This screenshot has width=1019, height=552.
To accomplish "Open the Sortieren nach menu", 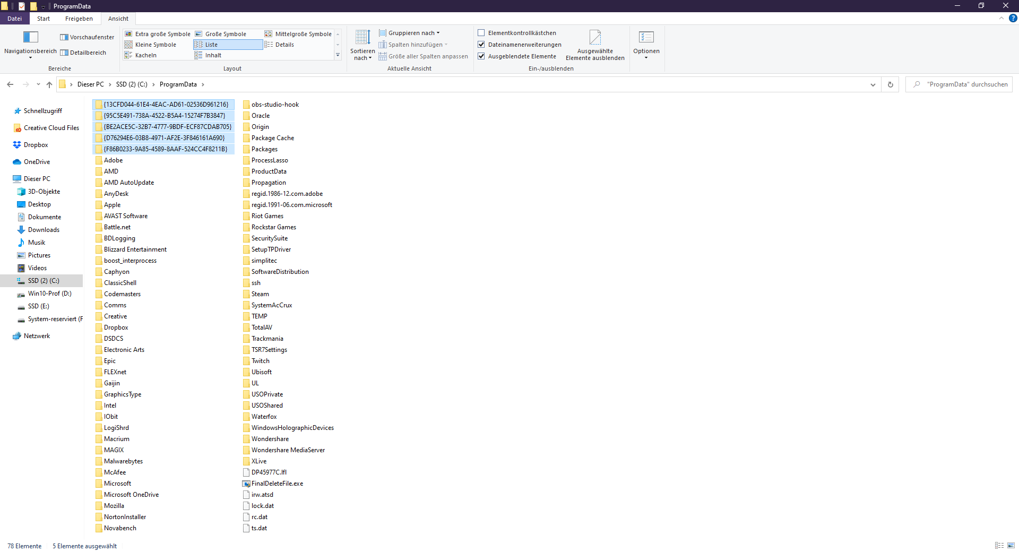I will pyautogui.click(x=362, y=45).
